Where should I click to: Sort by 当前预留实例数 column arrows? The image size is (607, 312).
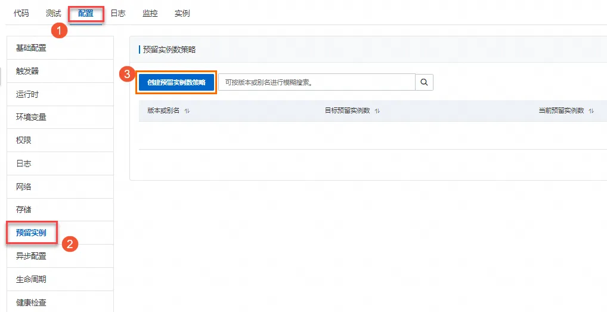click(591, 111)
